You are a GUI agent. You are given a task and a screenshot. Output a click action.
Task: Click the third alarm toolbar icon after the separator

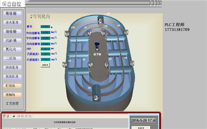click(x=13, y=116)
